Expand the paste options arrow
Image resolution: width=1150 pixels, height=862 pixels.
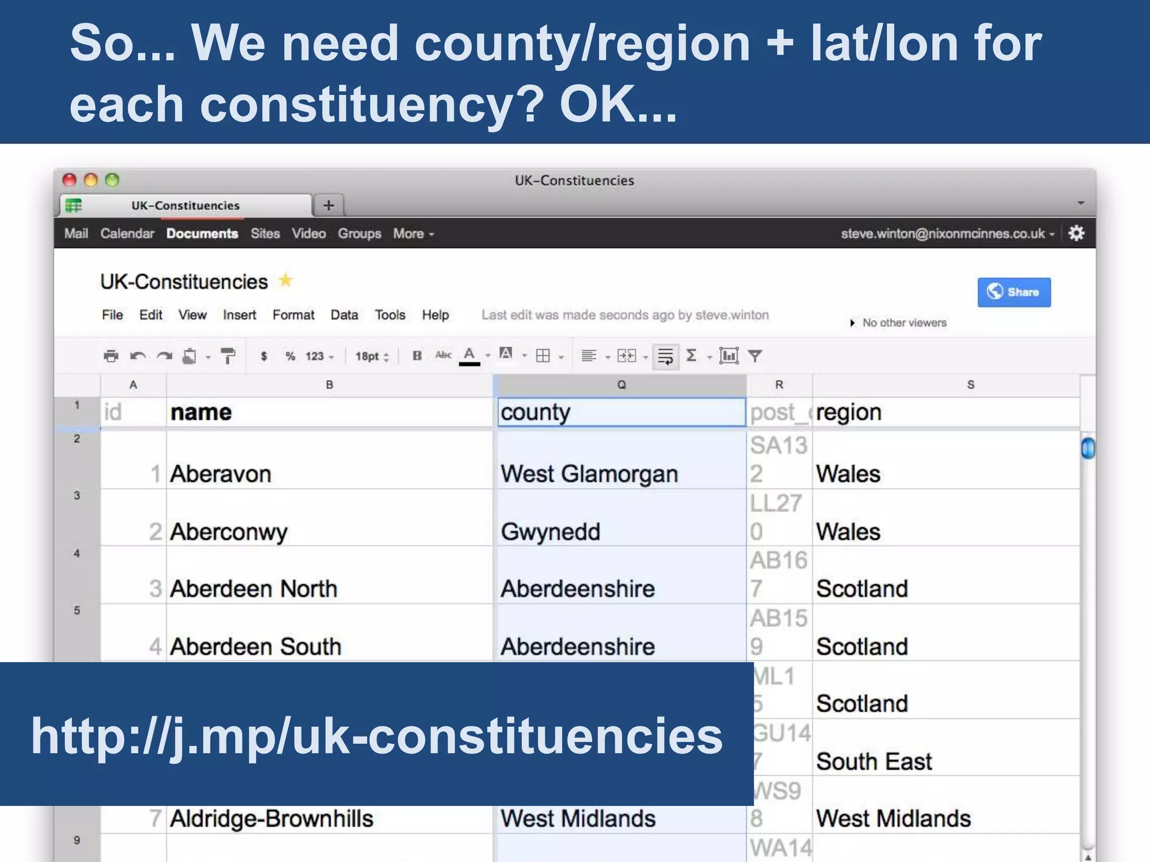click(208, 357)
